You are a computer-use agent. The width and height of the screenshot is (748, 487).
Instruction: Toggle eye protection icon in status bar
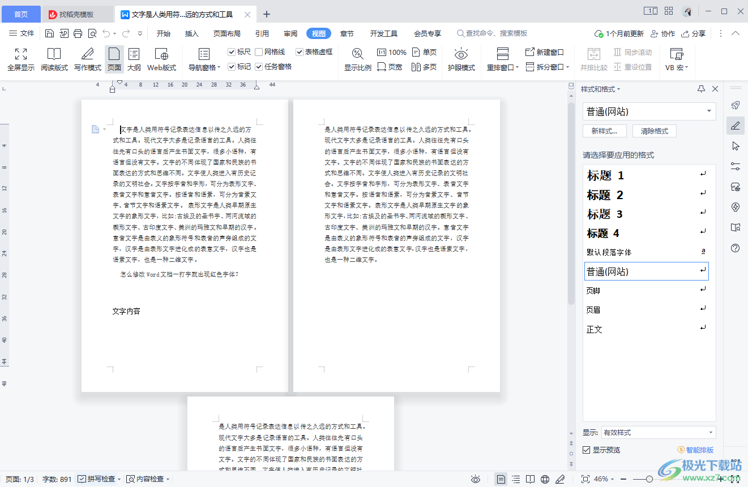click(476, 479)
